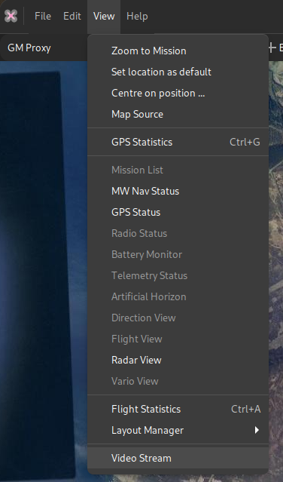The height and width of the screenshot is (482, 283).
Task: Open Flight Statistics
Action: (178, 409)
